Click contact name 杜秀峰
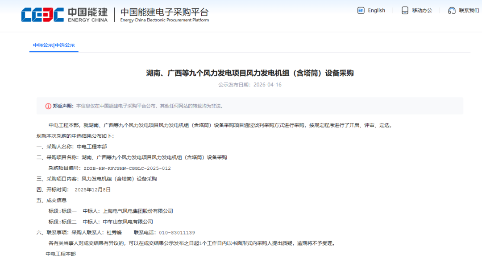Viewport: 482px width, 275px height. pyautogui.click(x=114, y=233)
